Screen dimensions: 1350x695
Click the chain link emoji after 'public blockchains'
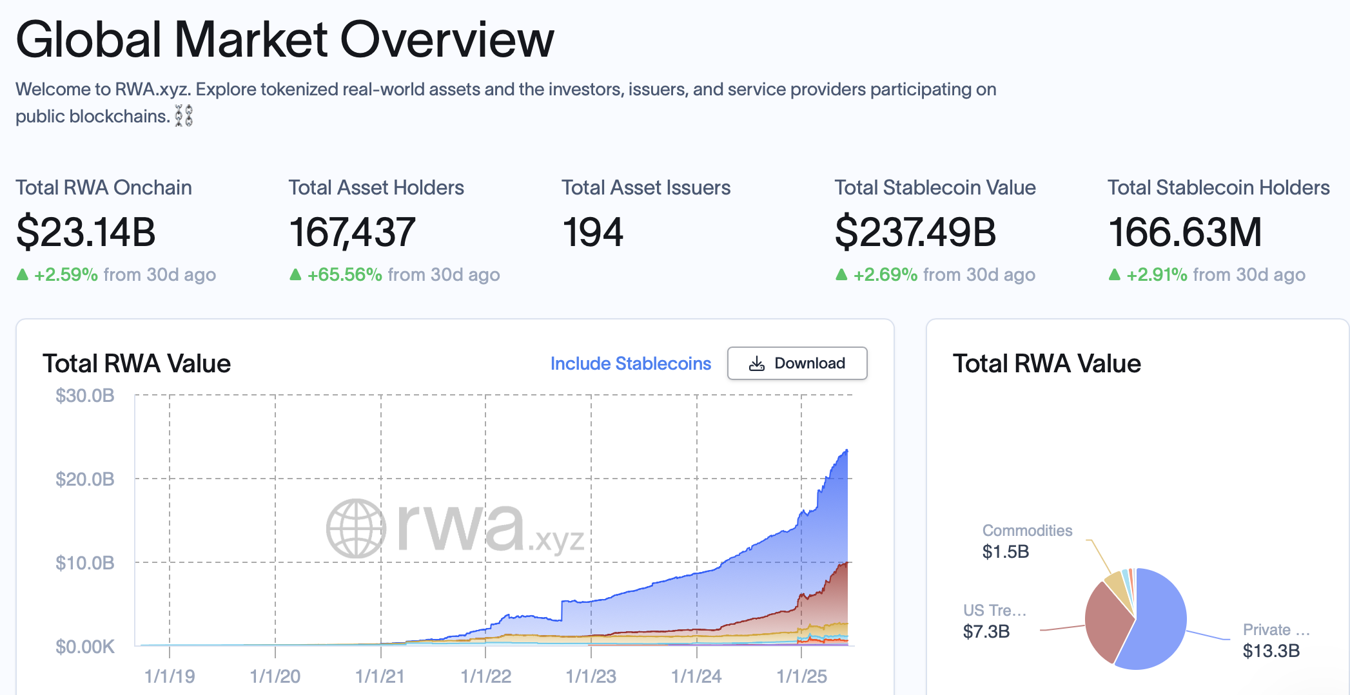point(184,117)
